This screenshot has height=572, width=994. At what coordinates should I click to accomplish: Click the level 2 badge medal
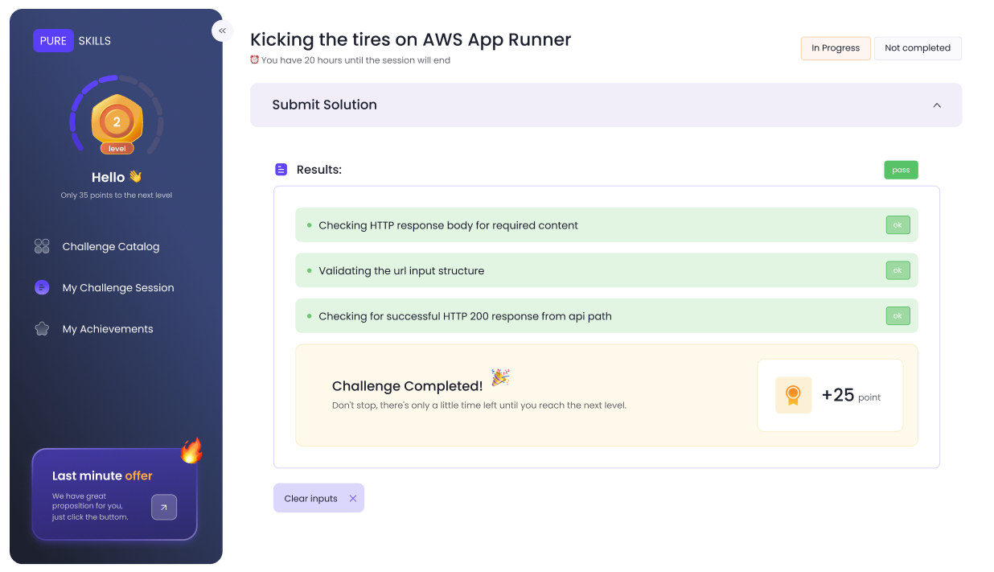[117, 122]
